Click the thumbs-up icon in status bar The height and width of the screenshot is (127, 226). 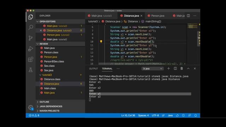click(177, 115)
